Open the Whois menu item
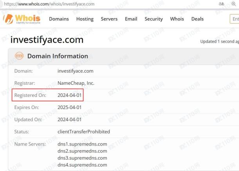 (x=177, y=19)
